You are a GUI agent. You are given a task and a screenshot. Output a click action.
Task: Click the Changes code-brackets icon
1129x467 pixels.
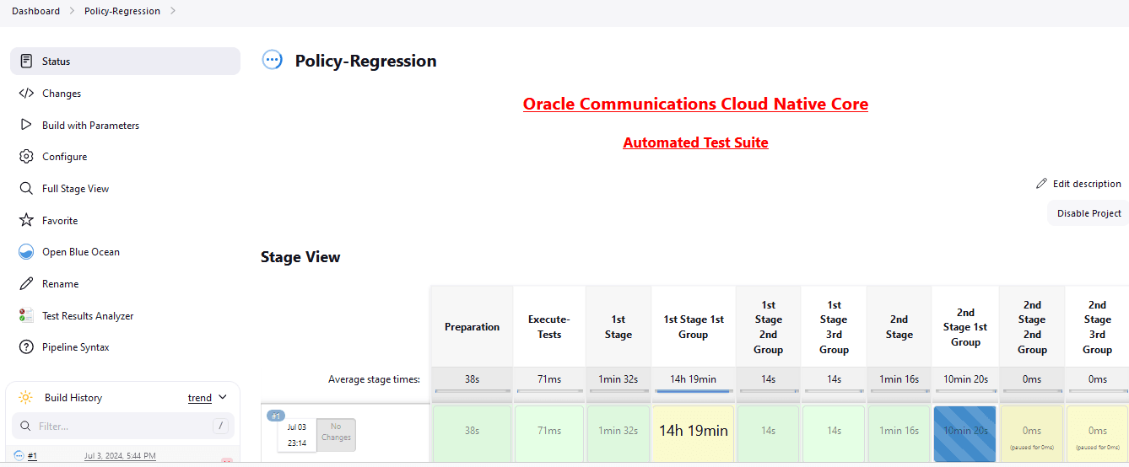(26, 94)
